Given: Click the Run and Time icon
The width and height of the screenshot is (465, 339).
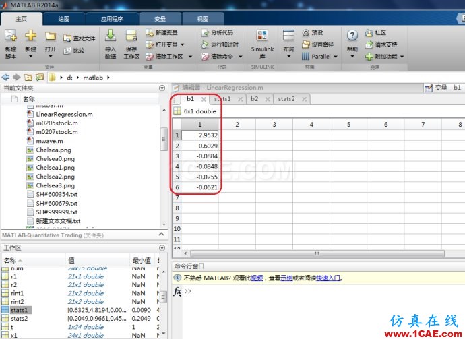Looking at the screenshot, I should click(x=205, y=44).
